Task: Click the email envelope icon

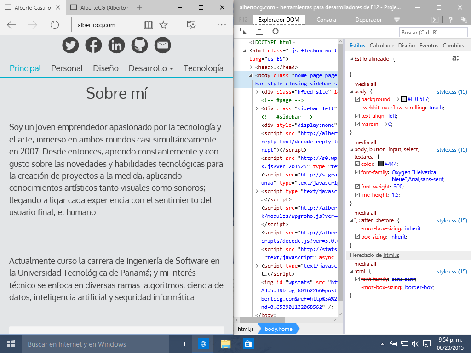Action: coord(162,45)
